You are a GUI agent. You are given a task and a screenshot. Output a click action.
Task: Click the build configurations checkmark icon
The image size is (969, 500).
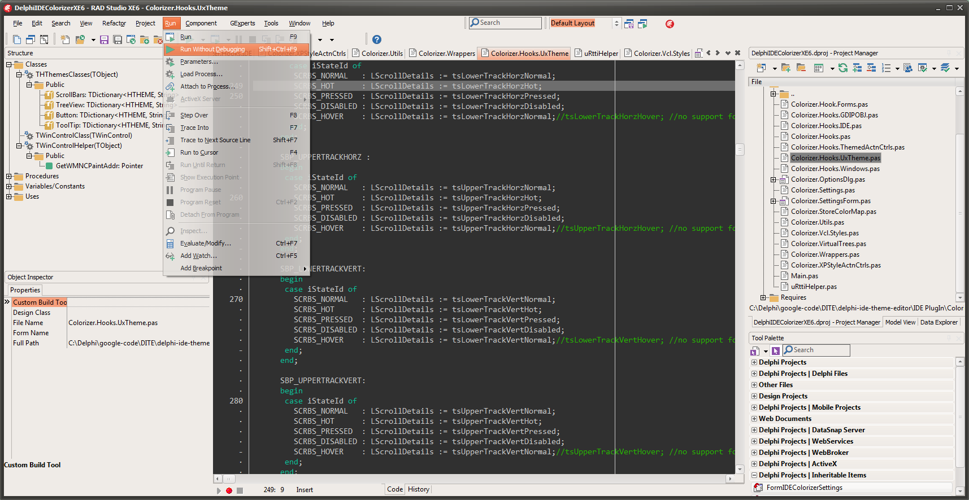pos(923,68)
